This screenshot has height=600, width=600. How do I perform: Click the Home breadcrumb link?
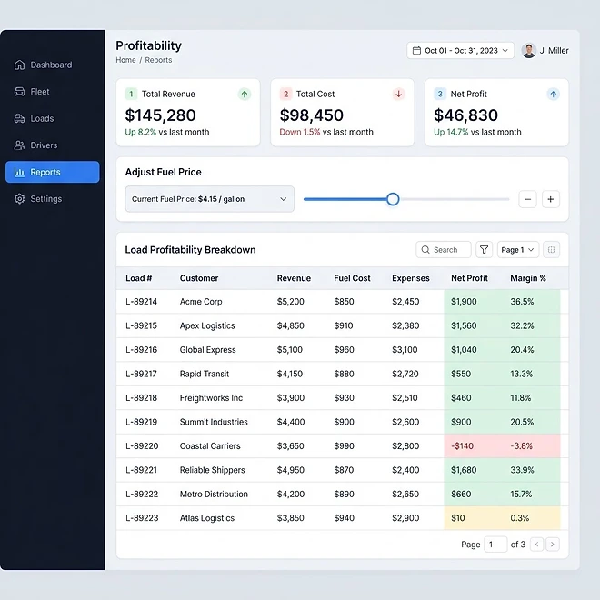(125, 60)
